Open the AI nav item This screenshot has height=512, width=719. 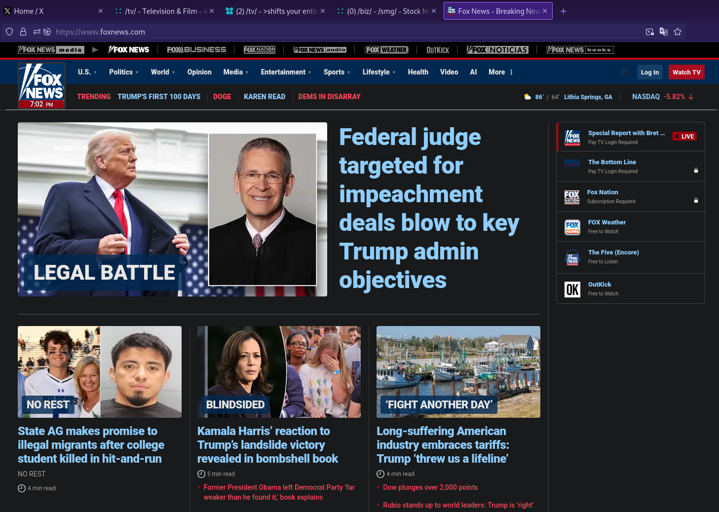[x=473, y=72]
